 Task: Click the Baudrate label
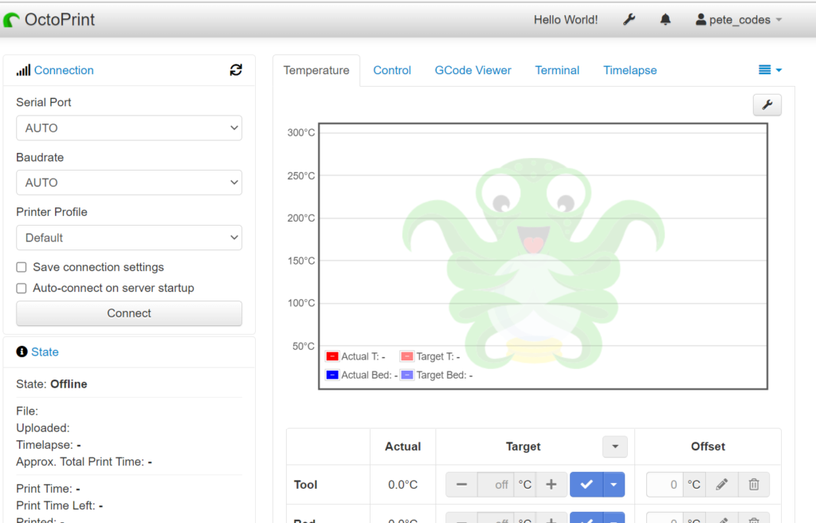point(40,157)
